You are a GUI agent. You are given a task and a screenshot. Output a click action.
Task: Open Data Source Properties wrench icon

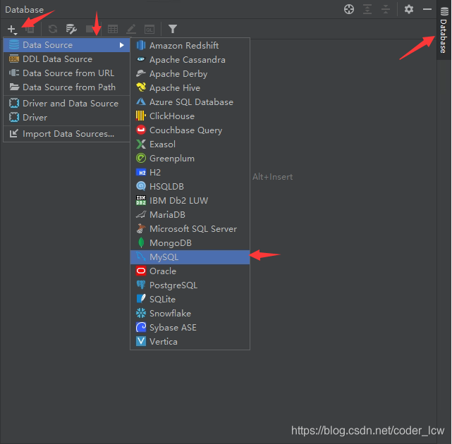pos(71,29)
